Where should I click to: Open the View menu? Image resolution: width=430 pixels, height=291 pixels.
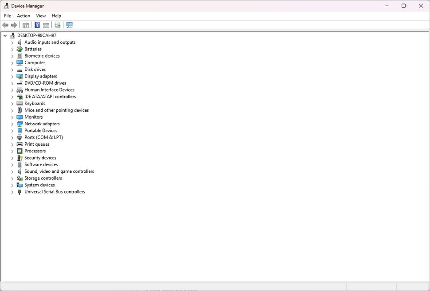click(41, 16)
